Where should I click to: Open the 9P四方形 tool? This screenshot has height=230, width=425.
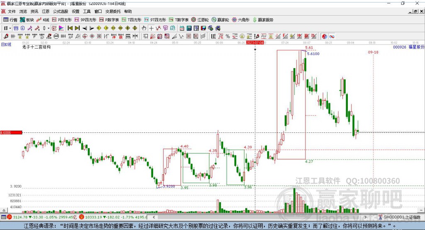[85, 20]
